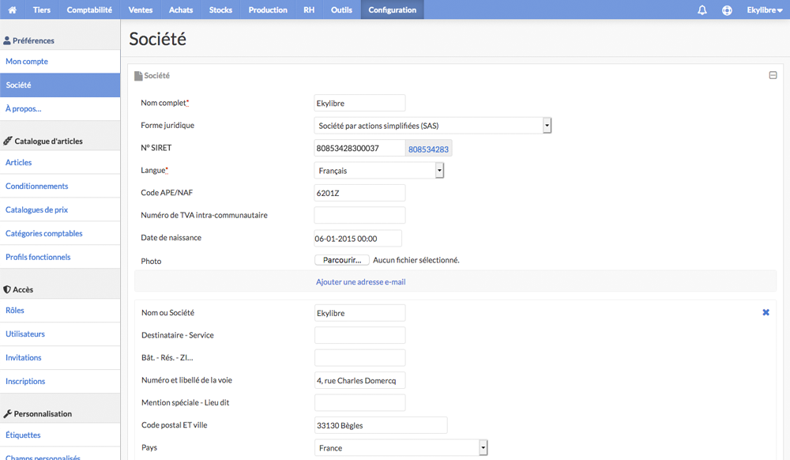Open the Production menu
Viewport: 790px width, 460px height.
point(268,9)
